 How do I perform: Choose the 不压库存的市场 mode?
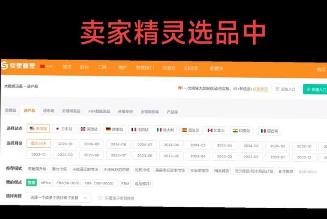[117, 170]
